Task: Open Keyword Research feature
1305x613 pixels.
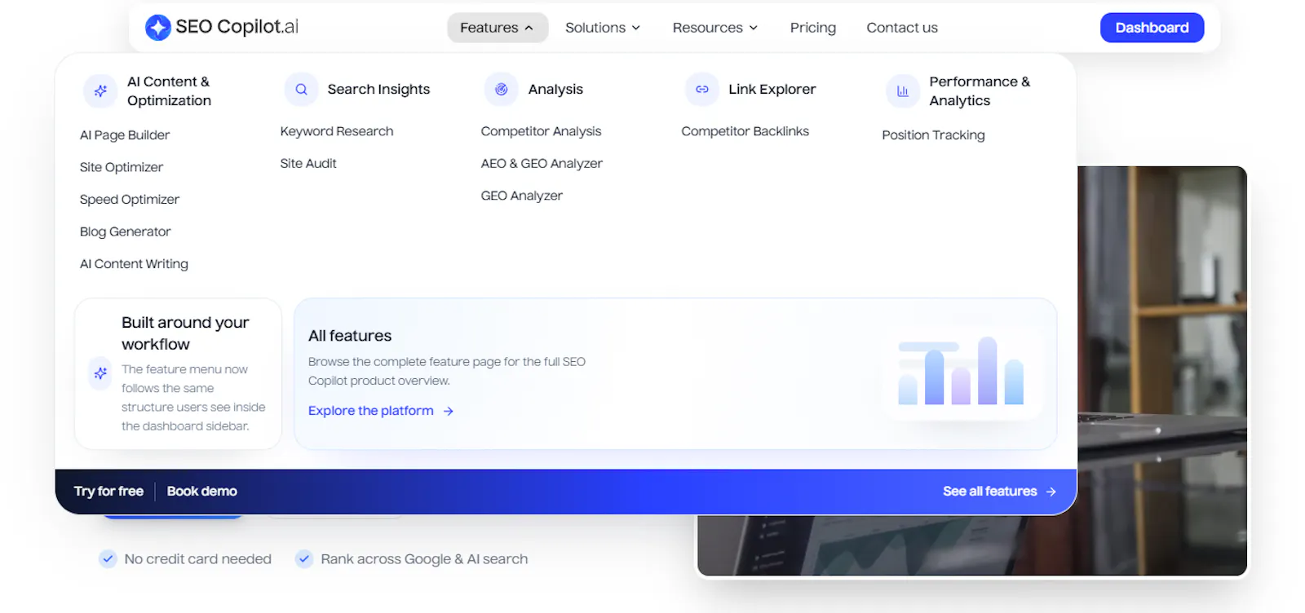Action: pyautogui.click(x=337, y=131)
